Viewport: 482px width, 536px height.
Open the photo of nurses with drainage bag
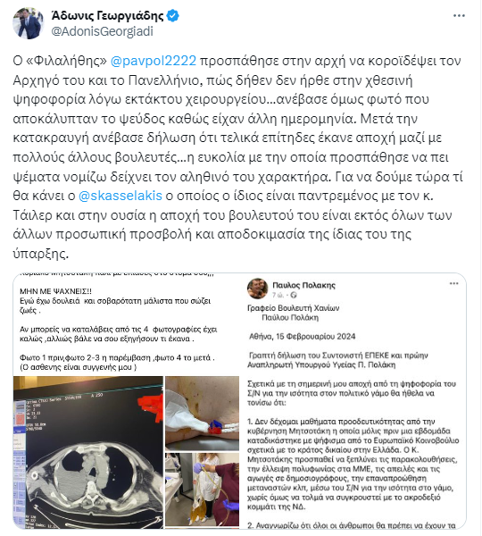pyautogui.click(x=203, y=490)
